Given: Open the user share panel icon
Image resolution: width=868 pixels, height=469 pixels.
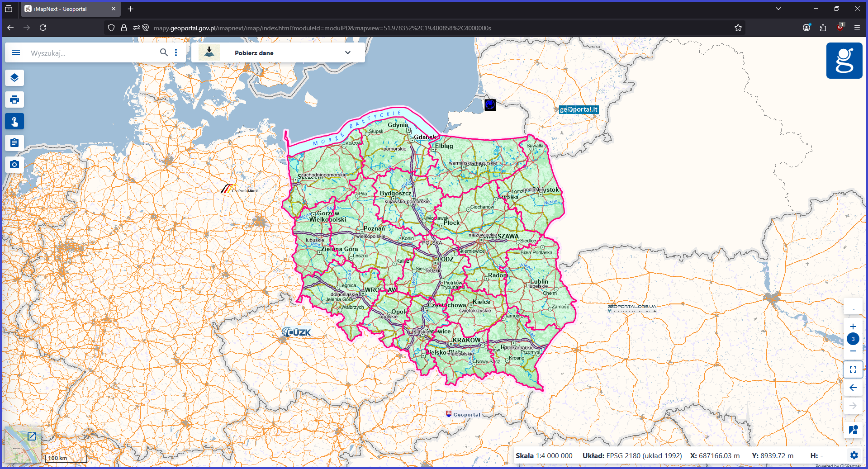Looking at the screenshot, I should pyautogui.click(x=853, y=430).
